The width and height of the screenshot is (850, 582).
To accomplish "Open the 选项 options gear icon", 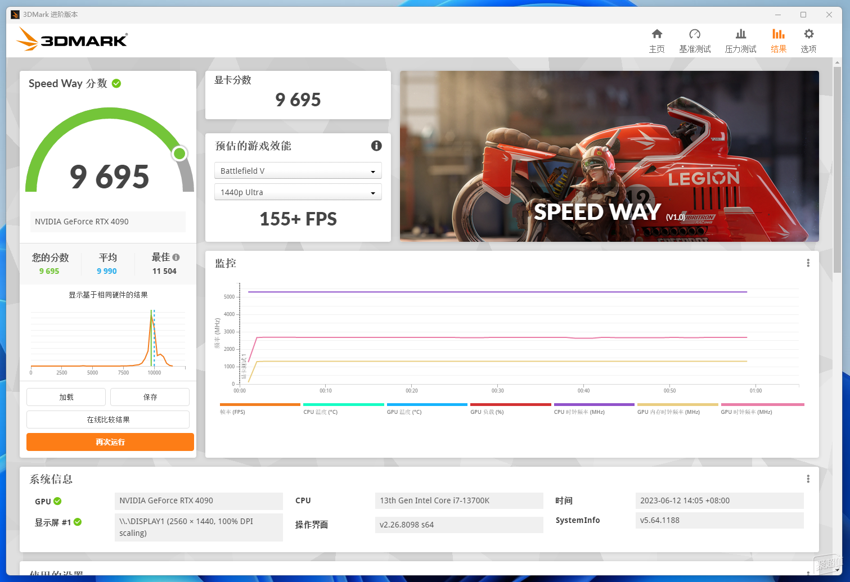I will [809, 34].
